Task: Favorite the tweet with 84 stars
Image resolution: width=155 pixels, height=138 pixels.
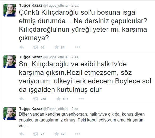Action: pyautogui.click(x=57, y=47)
